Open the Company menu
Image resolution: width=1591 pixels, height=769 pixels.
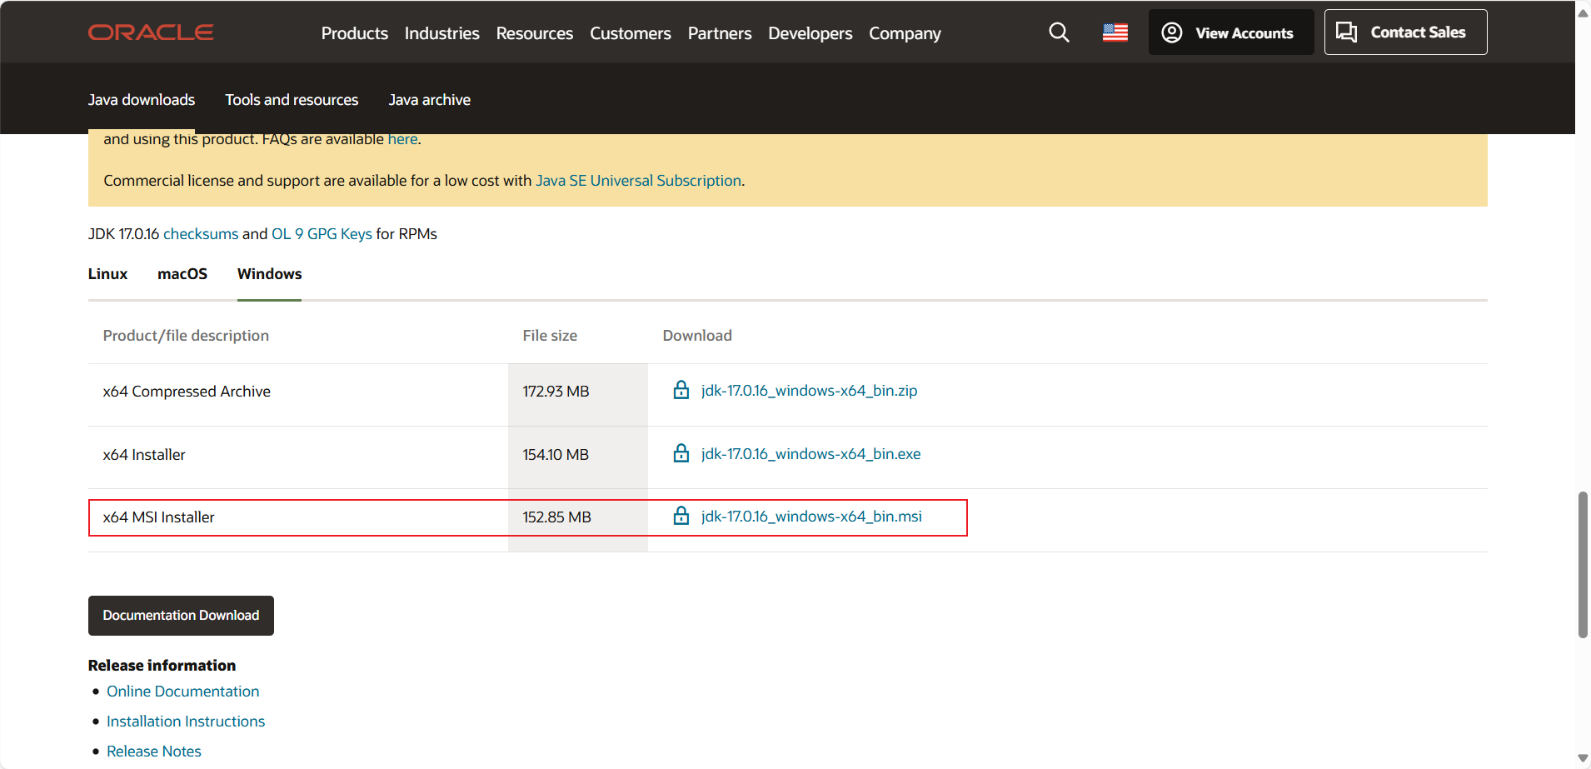tap(905, 33)
